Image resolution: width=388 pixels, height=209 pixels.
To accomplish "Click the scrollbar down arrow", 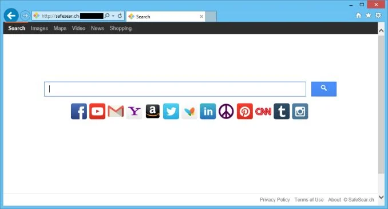I will click(x=381, y=198).
